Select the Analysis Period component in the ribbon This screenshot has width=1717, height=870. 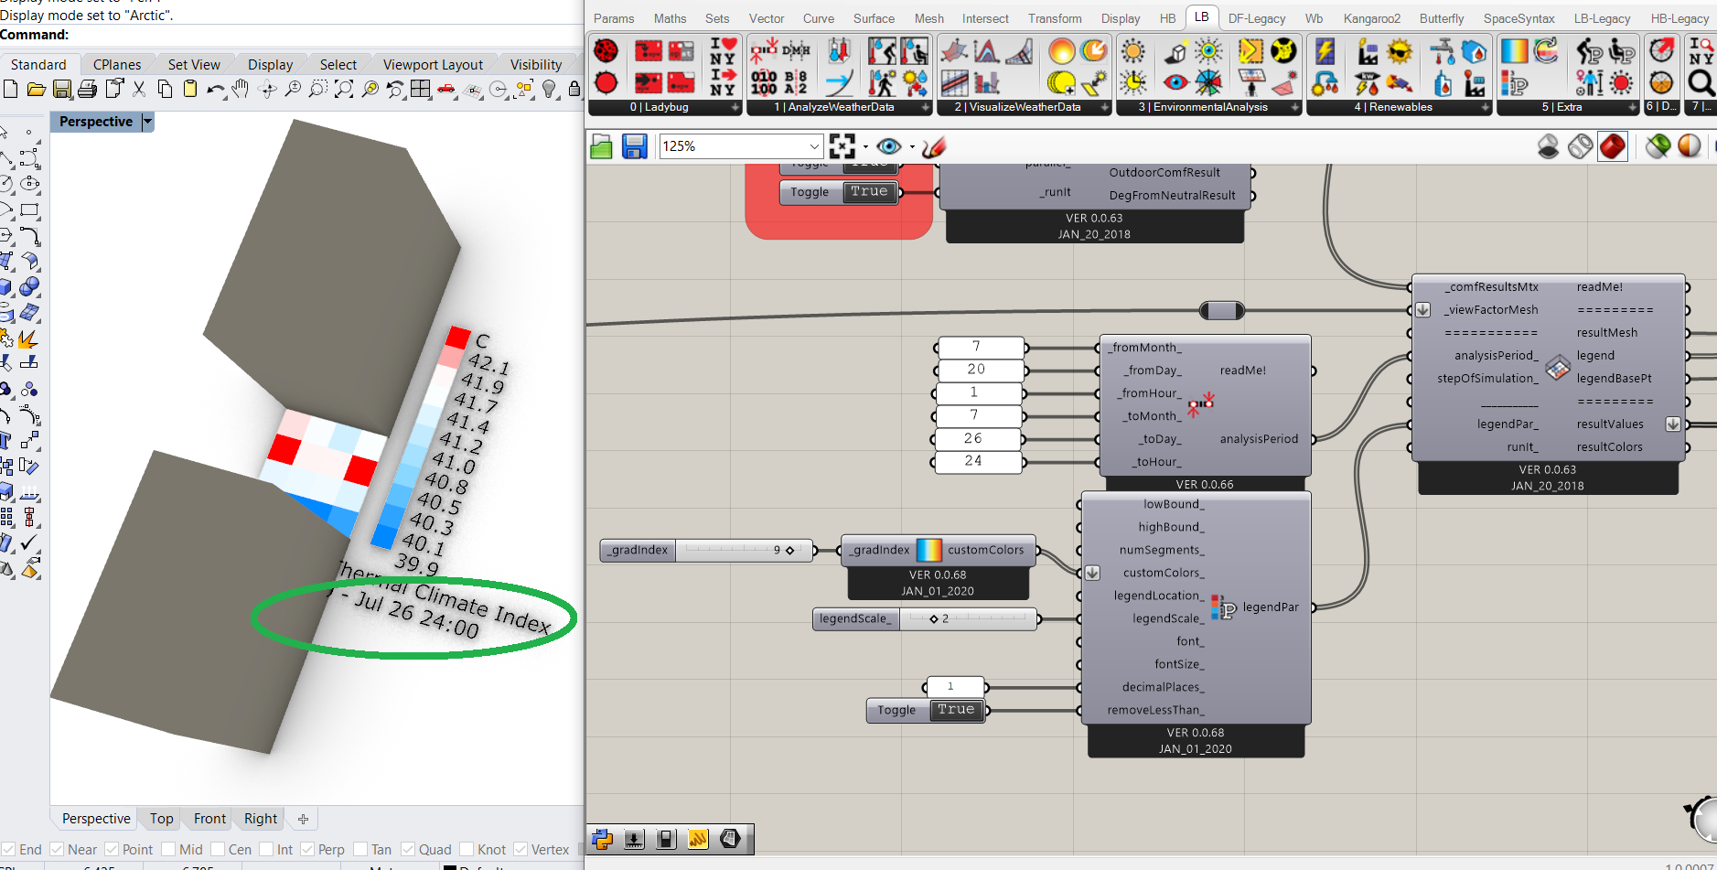pyautogui.click(x=765, y=50)
